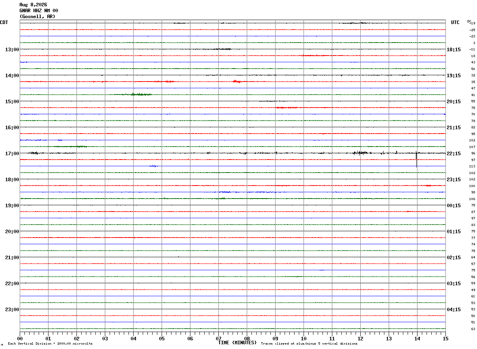This screenshot has height=349, width=477.
Task: Click the large spike at minute 14
Action: coord(416,159)
